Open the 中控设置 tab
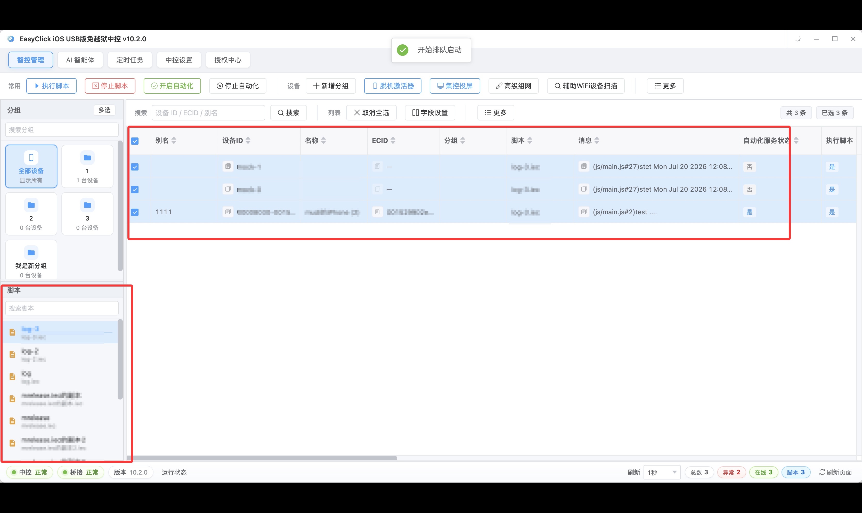862x513 pixels. [x=179, y=60]
